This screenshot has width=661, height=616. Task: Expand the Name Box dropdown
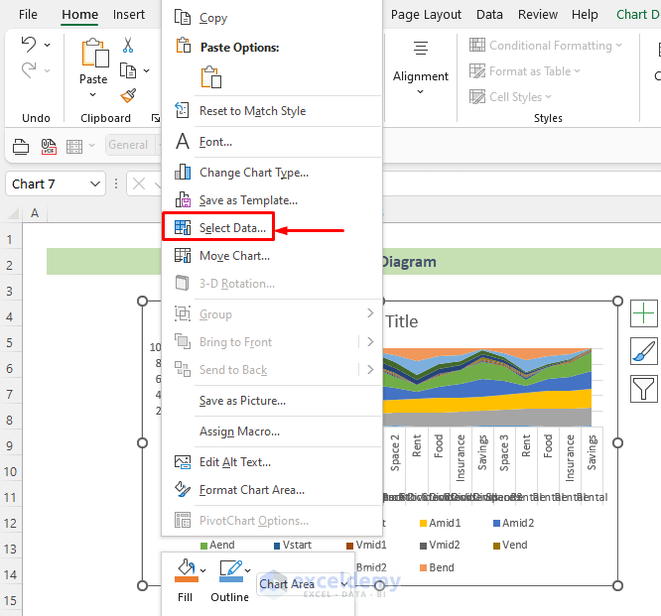tap(96, 184)
